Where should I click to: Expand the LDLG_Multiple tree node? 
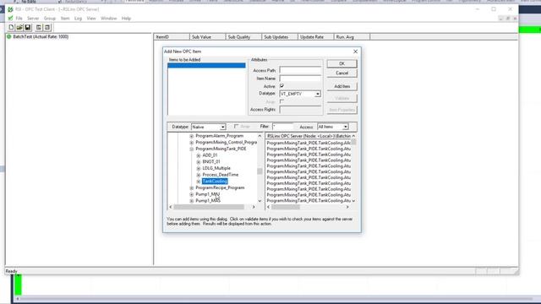[x=199, y=169]
